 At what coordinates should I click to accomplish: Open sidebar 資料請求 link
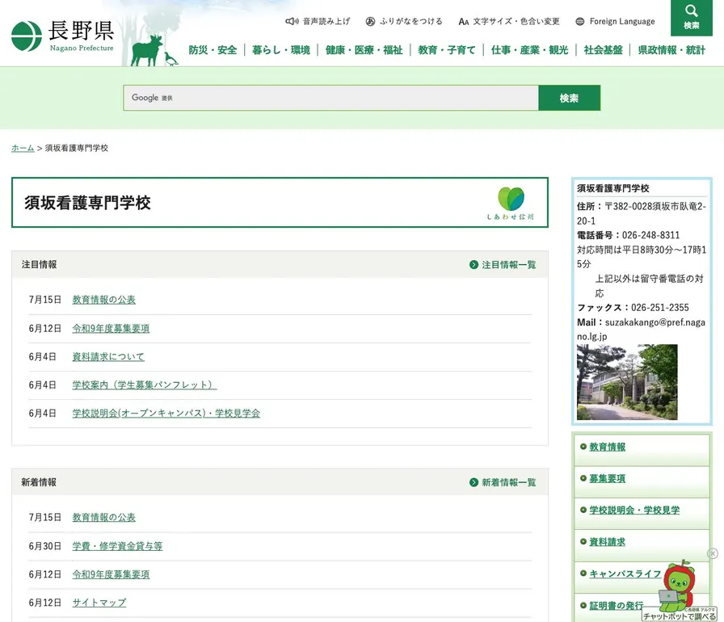(607, 542)
